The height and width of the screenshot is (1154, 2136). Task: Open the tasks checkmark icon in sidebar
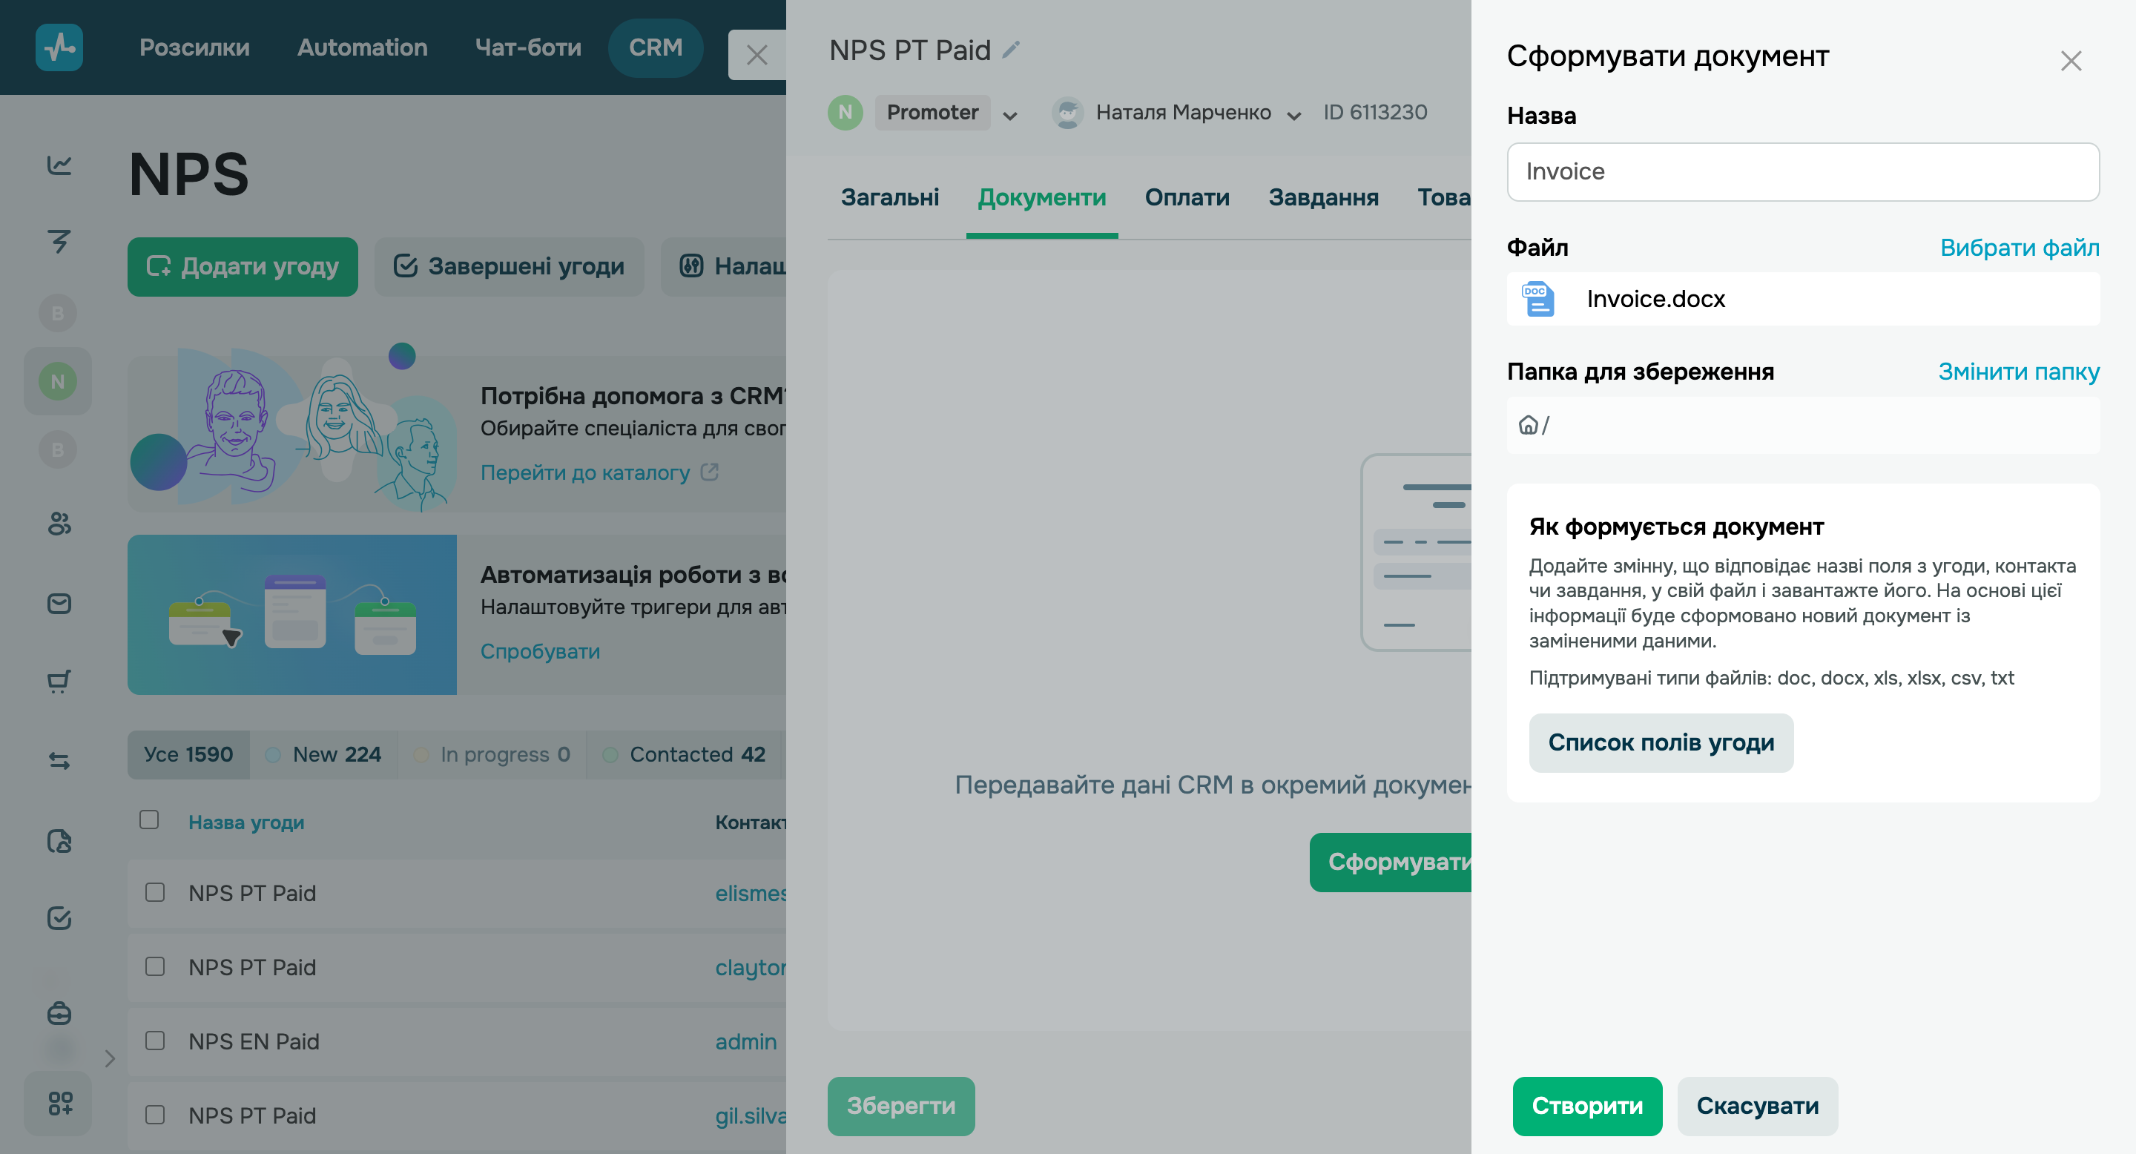click(x=57, y=919)
